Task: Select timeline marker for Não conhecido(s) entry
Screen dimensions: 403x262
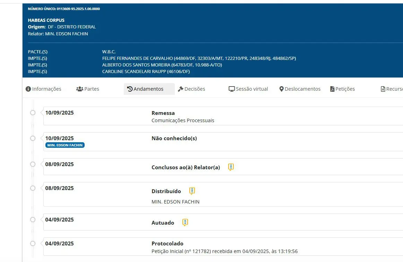Action: tap(33, 138)
